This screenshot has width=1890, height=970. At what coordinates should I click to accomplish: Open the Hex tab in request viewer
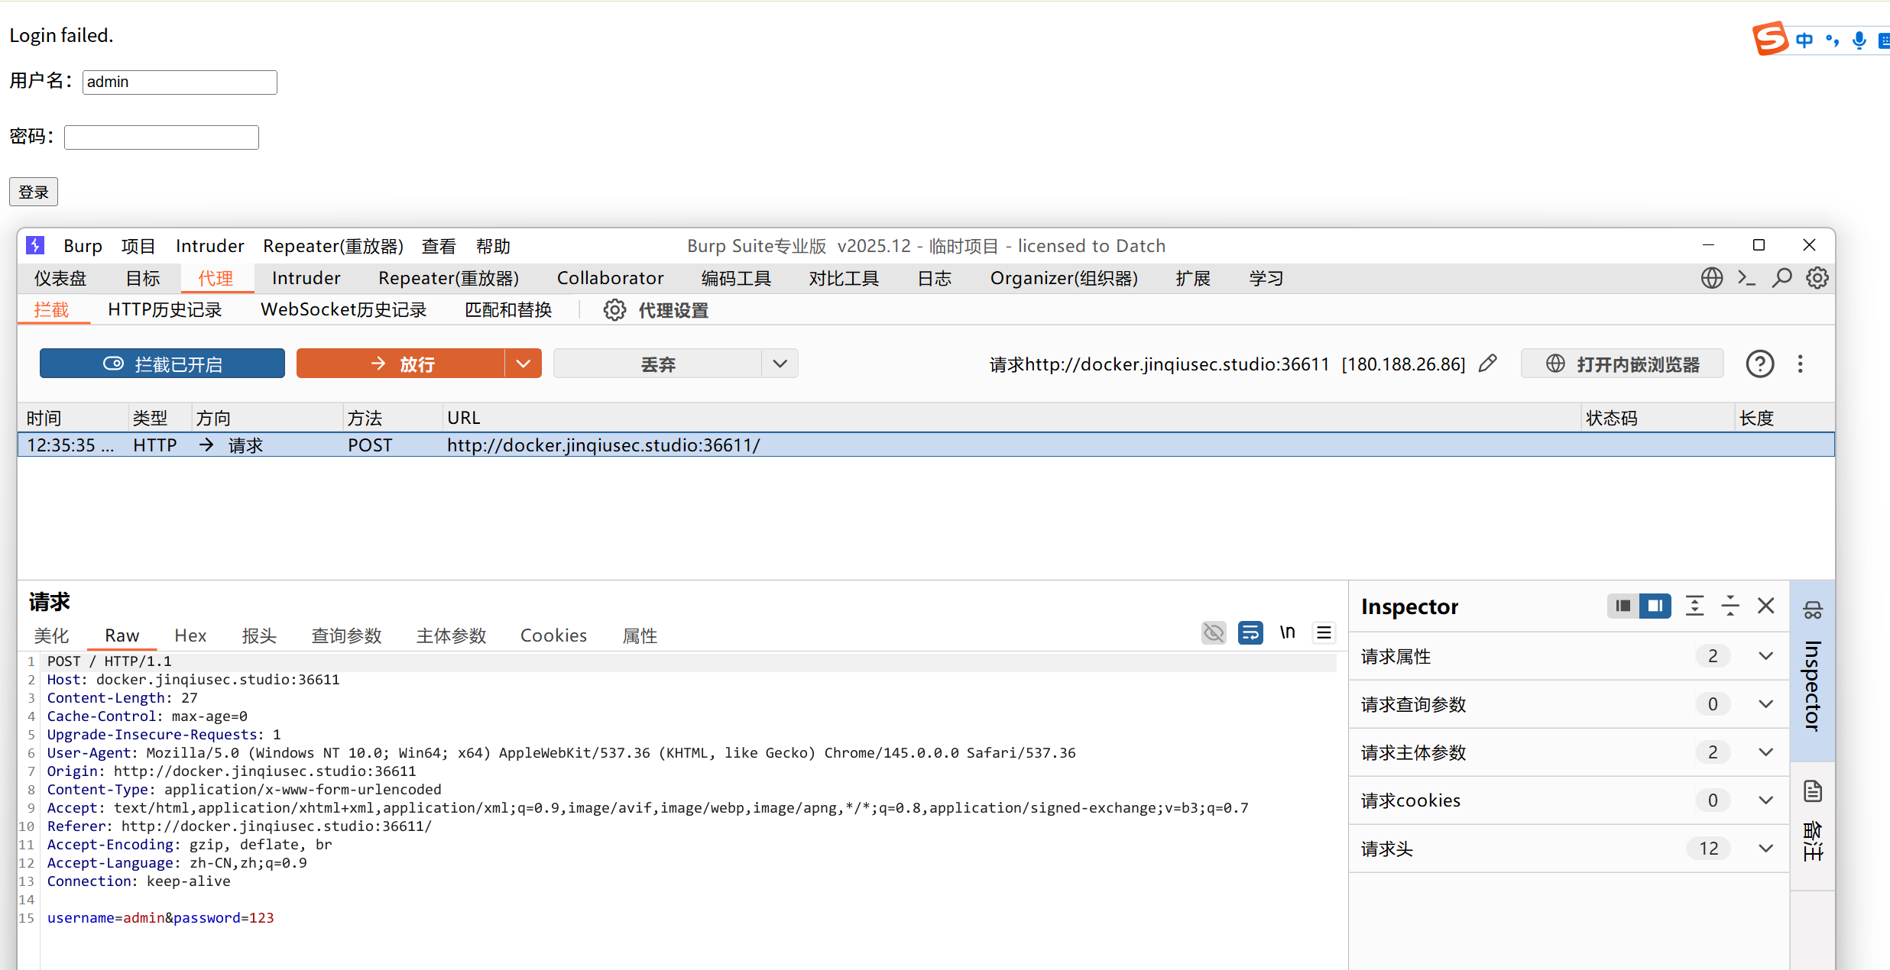point(190,635)
